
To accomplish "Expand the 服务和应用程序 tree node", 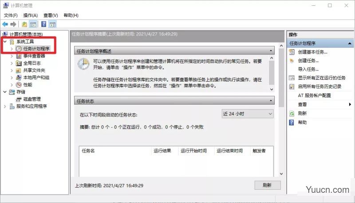I will [5, 106].
